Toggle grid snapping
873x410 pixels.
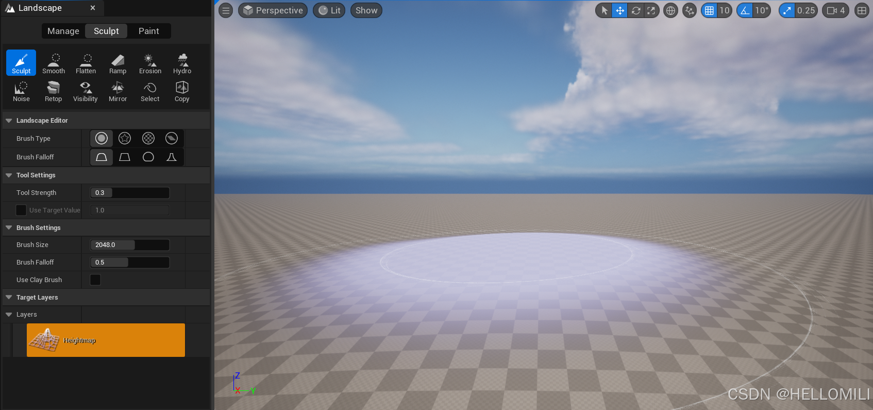[x=709, y=10]
